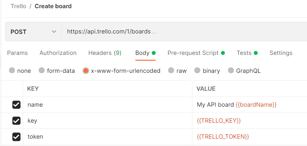Disable the token row checkbox
The image size is (307, 146).
click(x=16, y=137)
